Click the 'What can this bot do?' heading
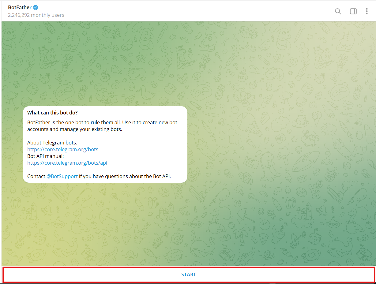 (x=52, y=113)
